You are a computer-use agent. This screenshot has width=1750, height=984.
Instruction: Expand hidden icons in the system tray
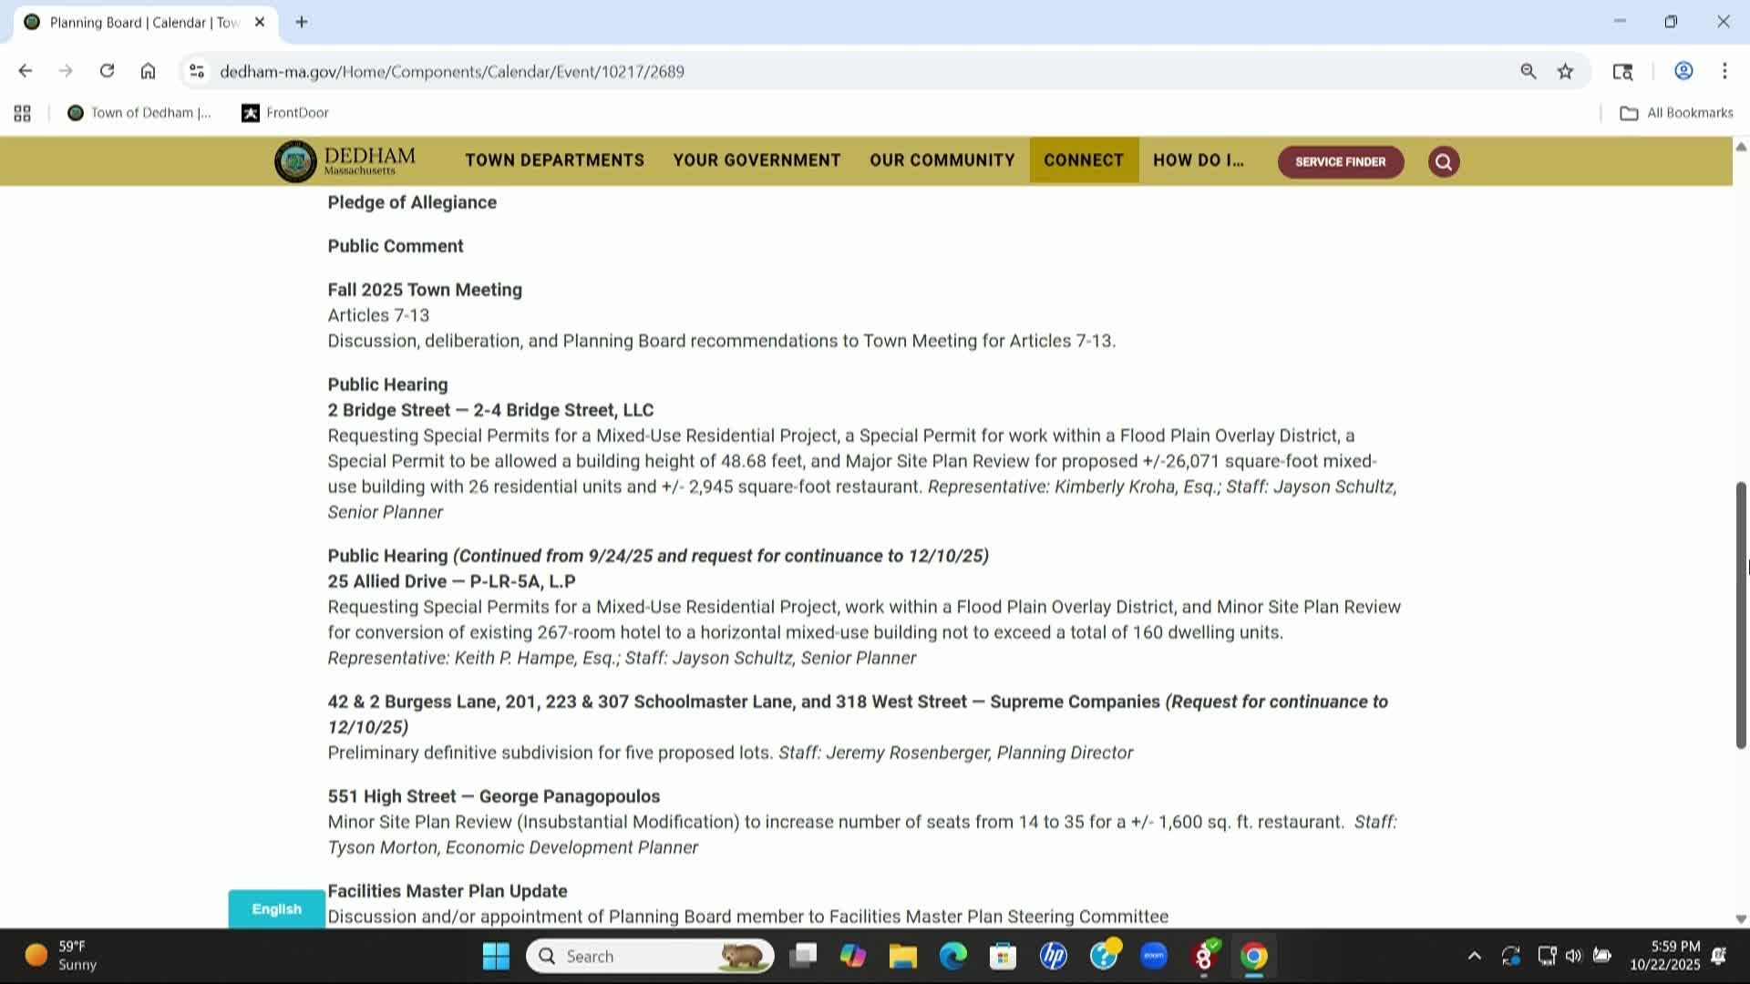click(1474, 956)
